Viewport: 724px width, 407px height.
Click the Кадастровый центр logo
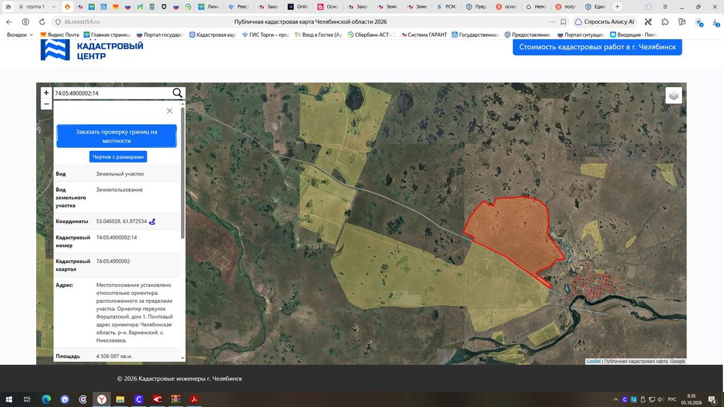tap(92, 51)
